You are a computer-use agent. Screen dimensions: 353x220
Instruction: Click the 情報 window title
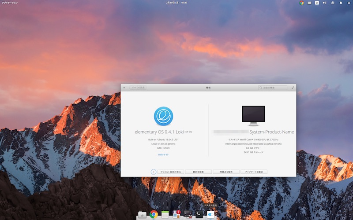coord(208,88)
